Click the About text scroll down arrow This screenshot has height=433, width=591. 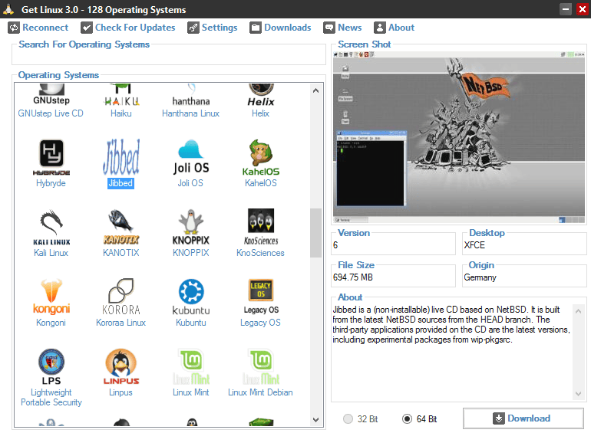(x=578, y=393)
